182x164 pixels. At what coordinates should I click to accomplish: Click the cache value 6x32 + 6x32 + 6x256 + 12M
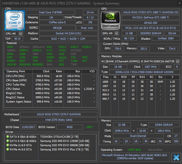[68, 39]
